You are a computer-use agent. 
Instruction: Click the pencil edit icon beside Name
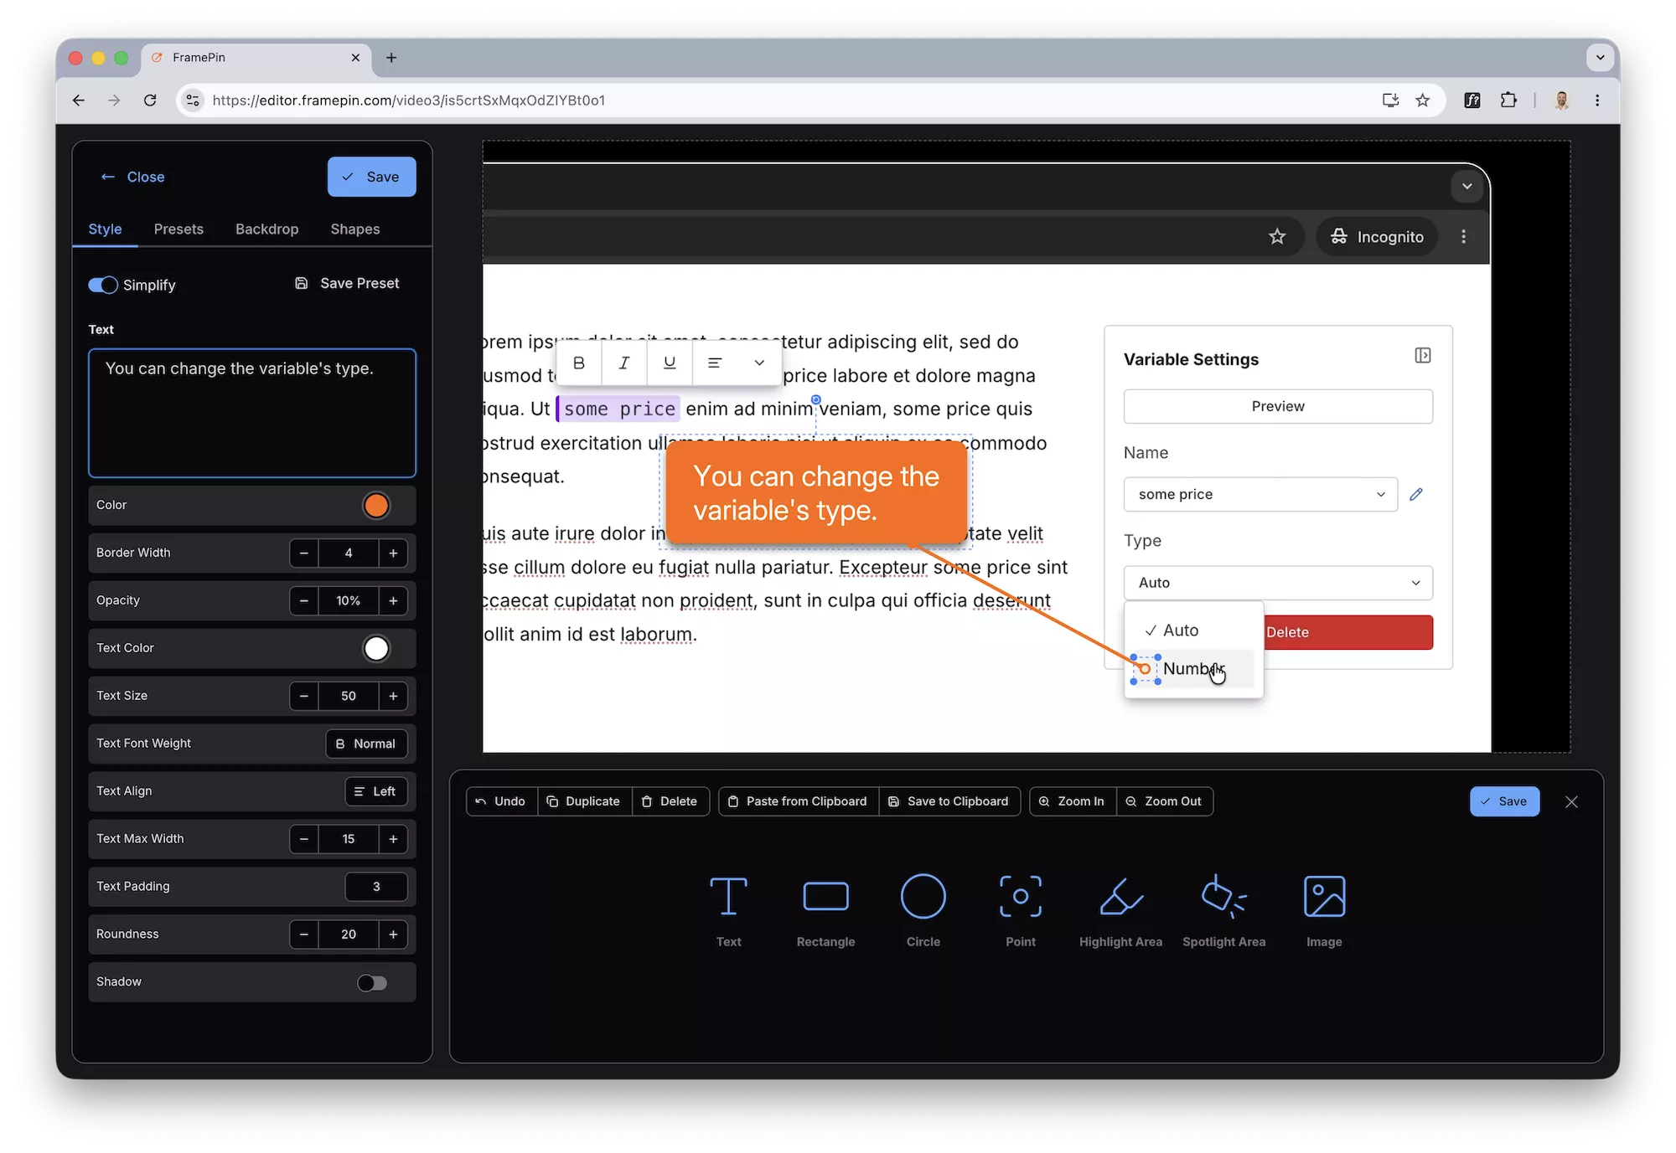point(1416,494)
